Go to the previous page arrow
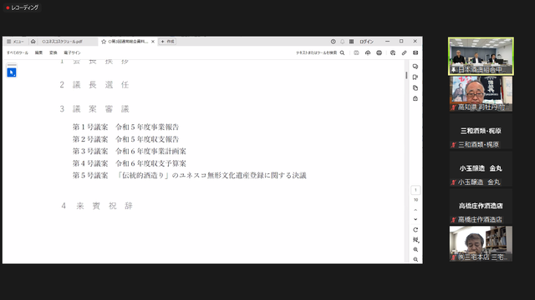 [x=415, y=210]
